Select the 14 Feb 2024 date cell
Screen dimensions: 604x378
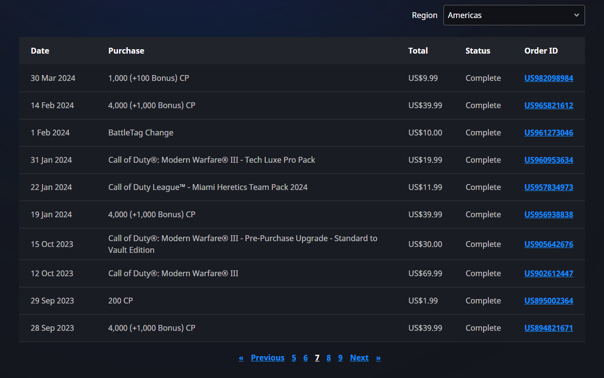(x=52, y=105)
